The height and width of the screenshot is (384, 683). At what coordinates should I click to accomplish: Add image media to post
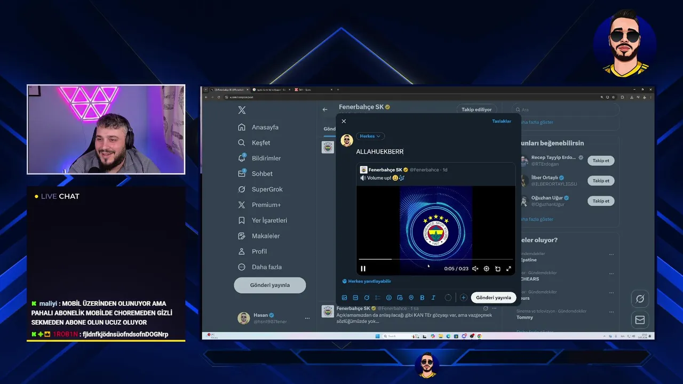coord(344,298)
